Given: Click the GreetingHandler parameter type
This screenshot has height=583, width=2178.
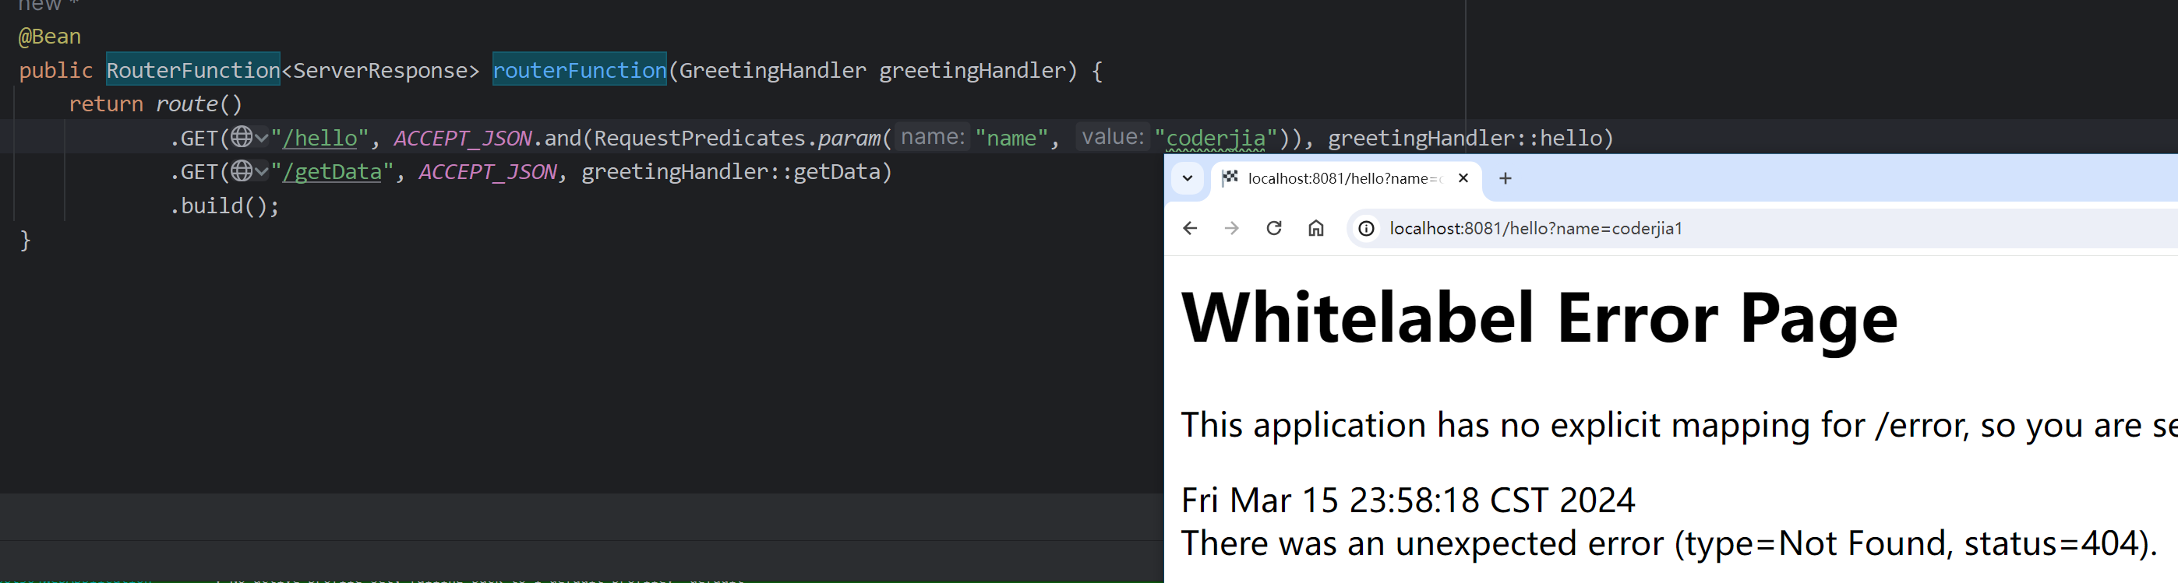Looking at the screenshot, I should coord(773,71).
